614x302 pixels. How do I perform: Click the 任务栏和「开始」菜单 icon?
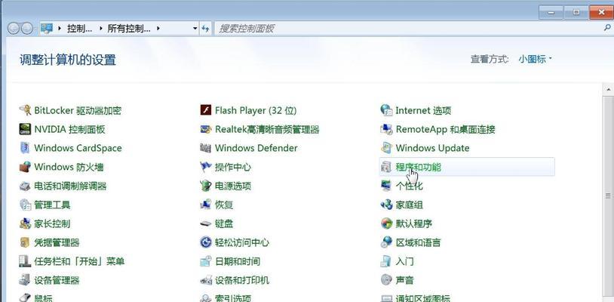coord(25,261)
